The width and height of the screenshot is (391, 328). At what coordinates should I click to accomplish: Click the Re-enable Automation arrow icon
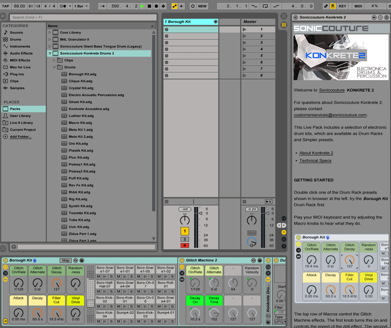pyautogui.click(x=181, y=6)
